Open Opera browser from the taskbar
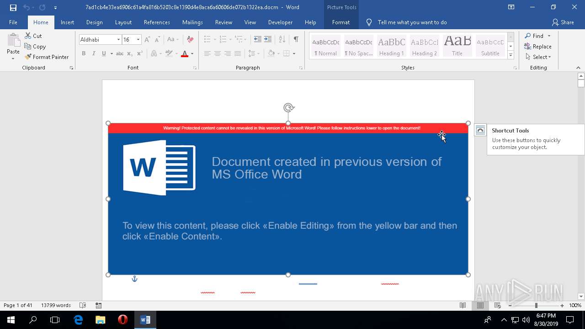585x329 pixels. point(122,320)
